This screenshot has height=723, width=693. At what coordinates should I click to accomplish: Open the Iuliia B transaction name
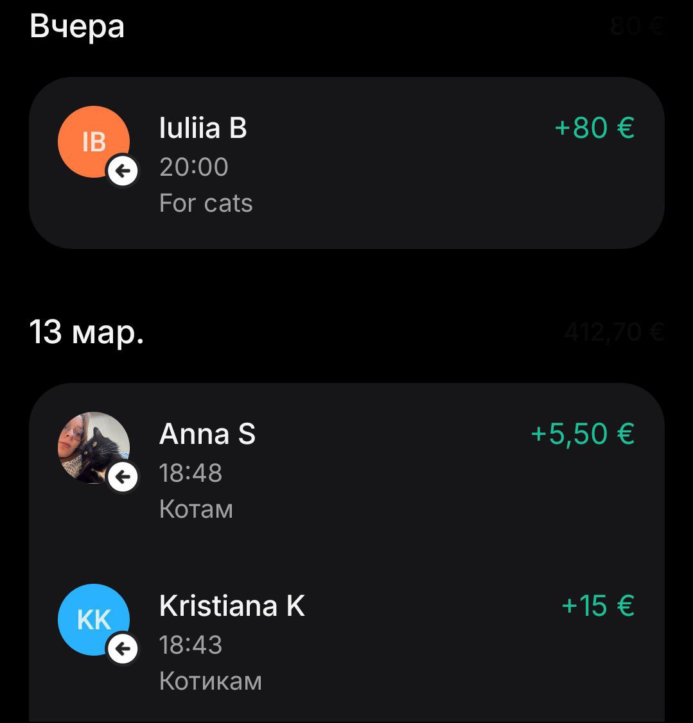[x=203, y=128]
